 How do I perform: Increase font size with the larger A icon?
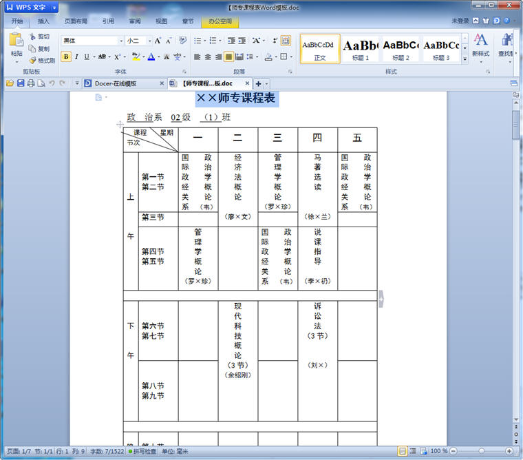[158, 41]
